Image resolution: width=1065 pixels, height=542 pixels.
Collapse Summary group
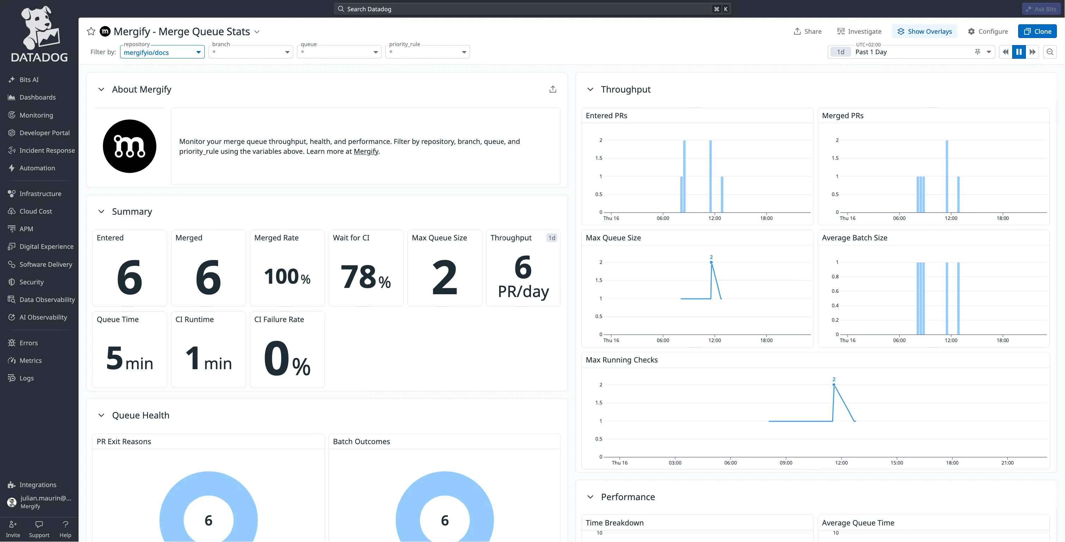click(101, 212)
